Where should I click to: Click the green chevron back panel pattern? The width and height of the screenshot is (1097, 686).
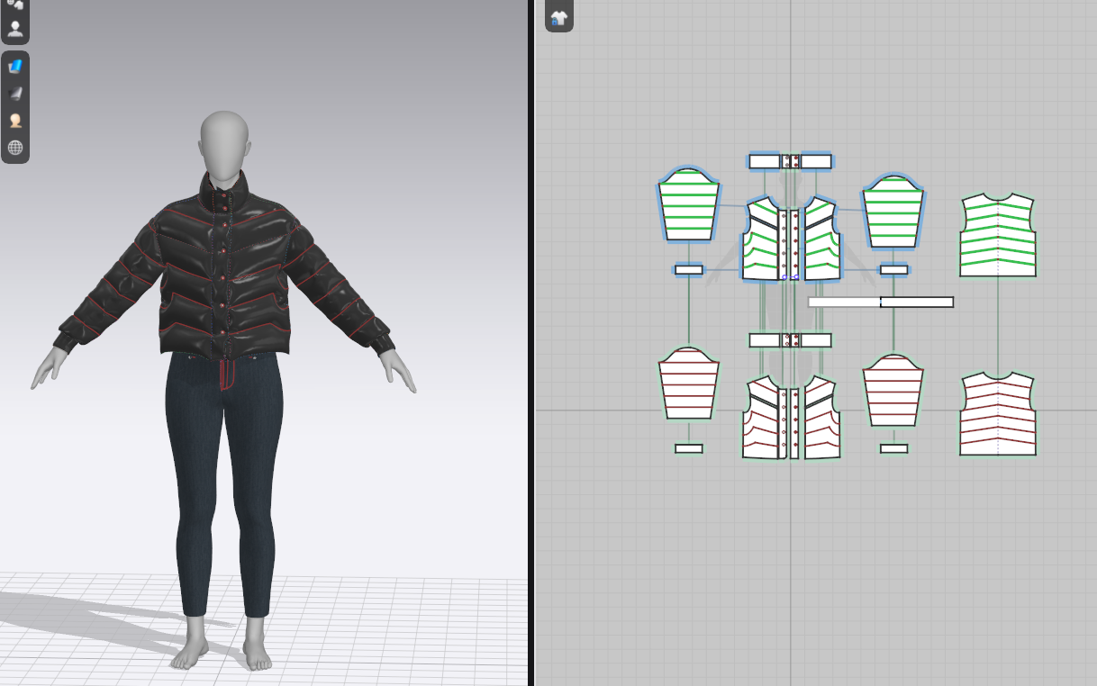pyautogui.click(x=998, y=236)
